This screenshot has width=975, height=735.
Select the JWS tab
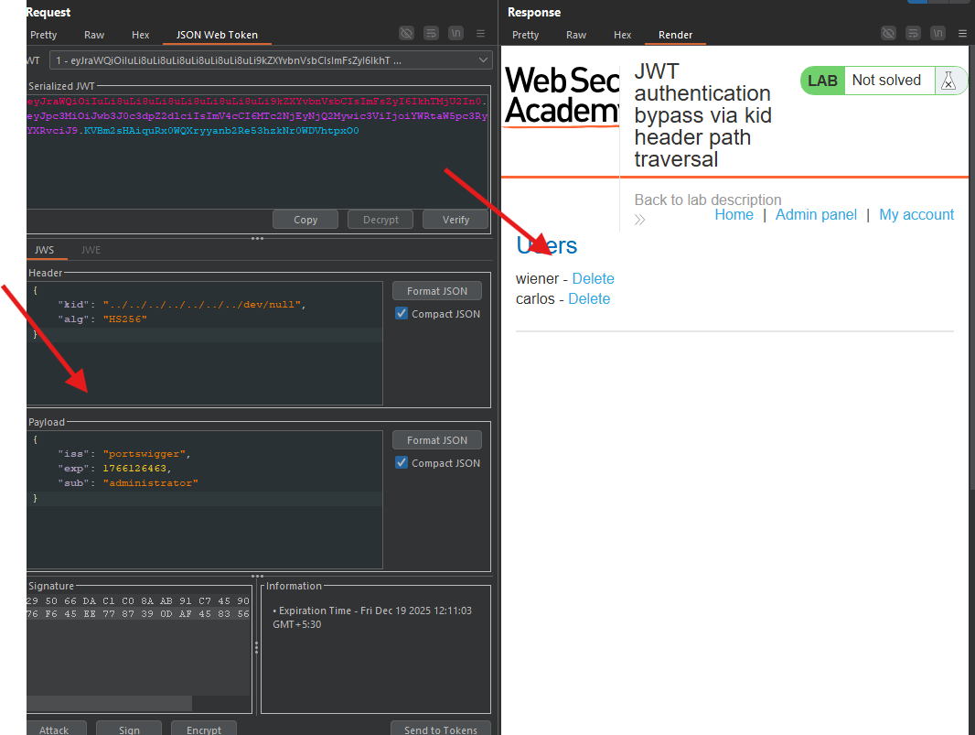[x=44, y=250]
